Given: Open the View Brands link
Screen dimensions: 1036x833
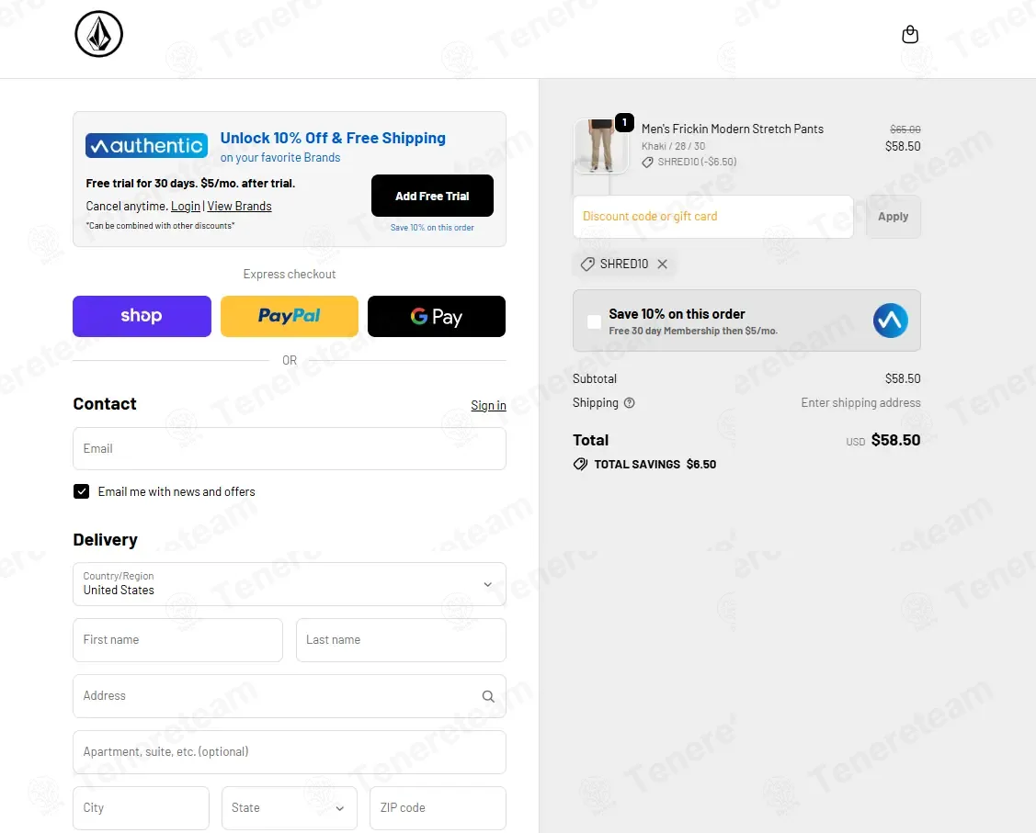Looking at the screenshot, I should point(239,207).
